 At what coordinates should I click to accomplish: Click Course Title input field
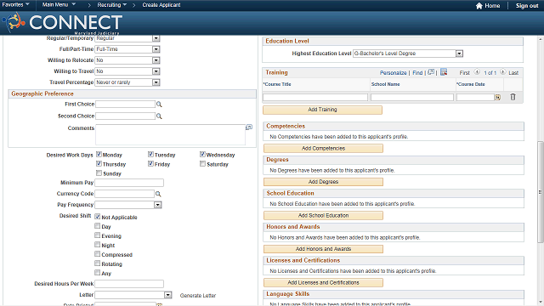(x=315, y=98)
